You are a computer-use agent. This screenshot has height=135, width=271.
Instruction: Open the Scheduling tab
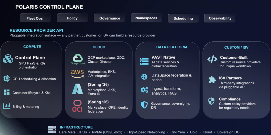pos(183,18)
